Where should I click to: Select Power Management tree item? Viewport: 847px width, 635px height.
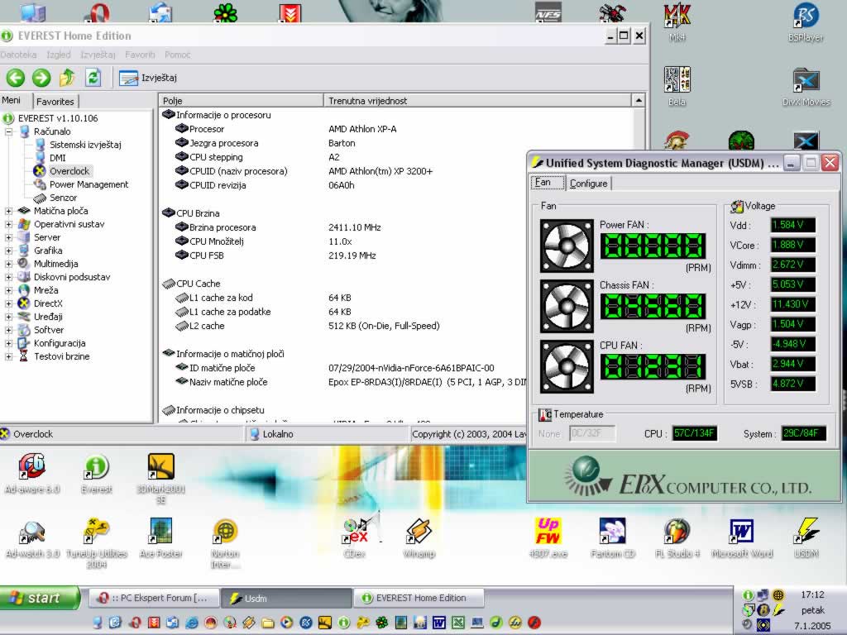pos(89,184)
